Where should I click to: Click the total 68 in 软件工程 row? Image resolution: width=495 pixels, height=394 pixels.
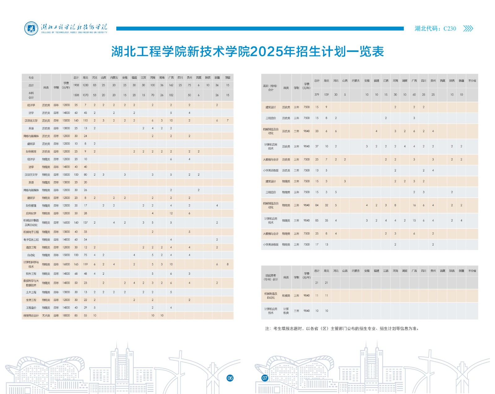point(76,274)
